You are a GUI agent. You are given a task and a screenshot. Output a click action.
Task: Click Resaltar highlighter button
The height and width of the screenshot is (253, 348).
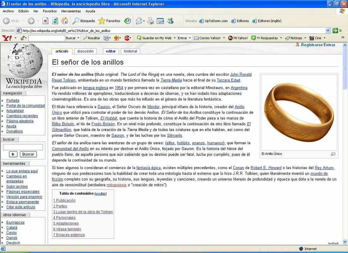pos(91,38)
